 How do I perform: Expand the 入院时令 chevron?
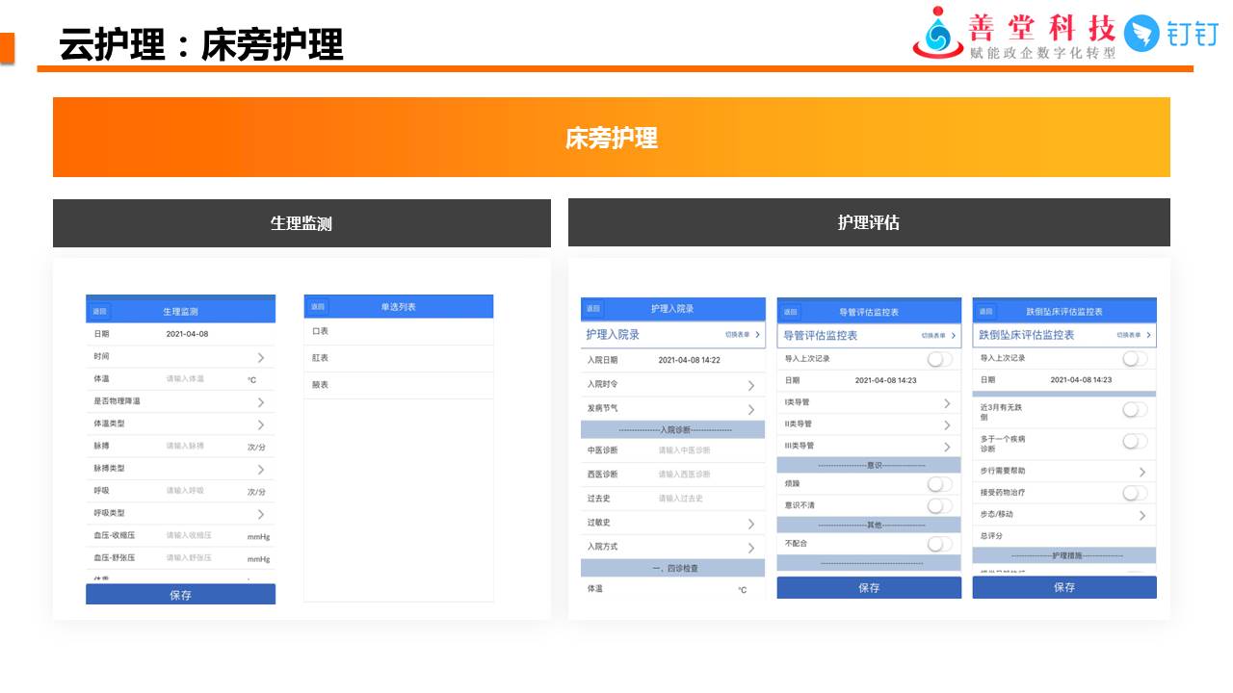(750, 385)
